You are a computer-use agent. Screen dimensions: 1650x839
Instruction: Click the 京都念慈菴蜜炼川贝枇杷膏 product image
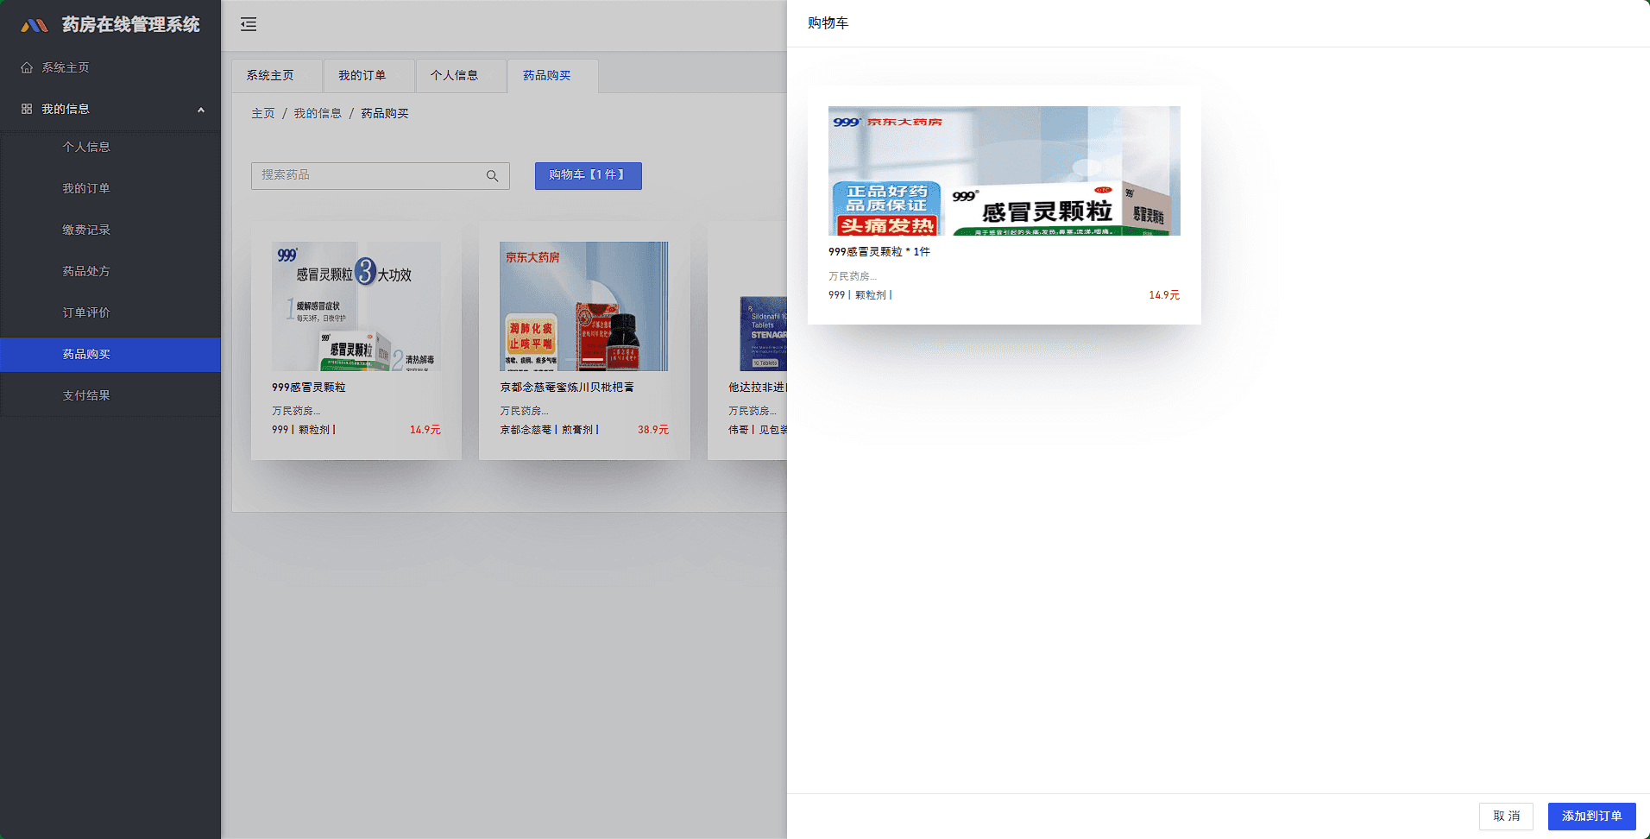click(x=584, y=306)
